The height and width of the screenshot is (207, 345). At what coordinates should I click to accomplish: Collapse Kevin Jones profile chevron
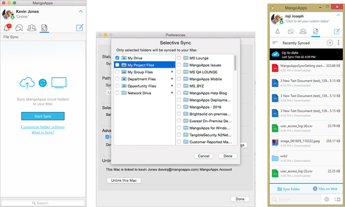coord(81,11)
